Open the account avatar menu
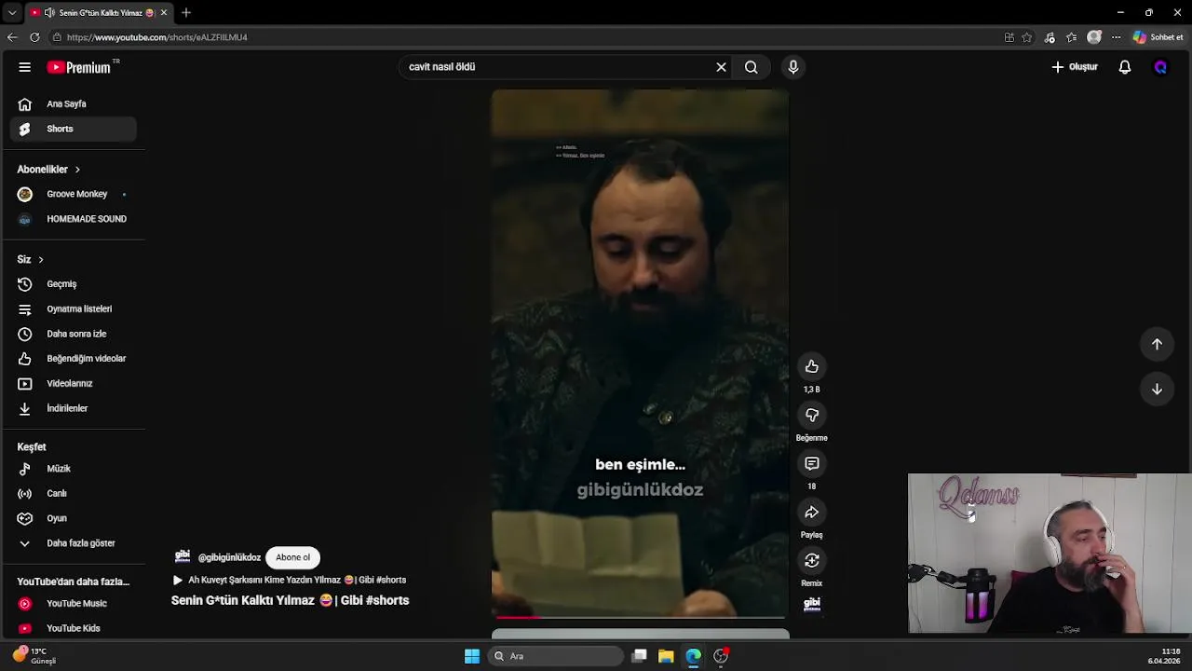 [1160, 67]
